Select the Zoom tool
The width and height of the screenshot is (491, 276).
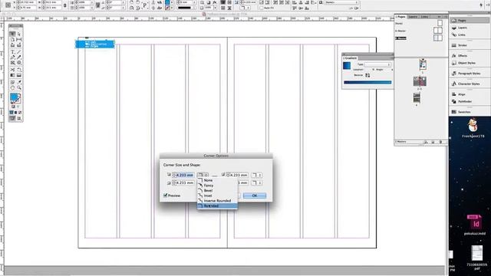click(x=18, y=88)
